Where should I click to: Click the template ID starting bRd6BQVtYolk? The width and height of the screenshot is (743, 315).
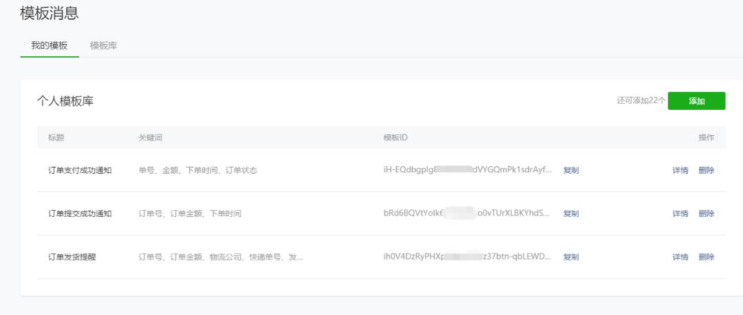pyautogui.click(x=466, y=213)
